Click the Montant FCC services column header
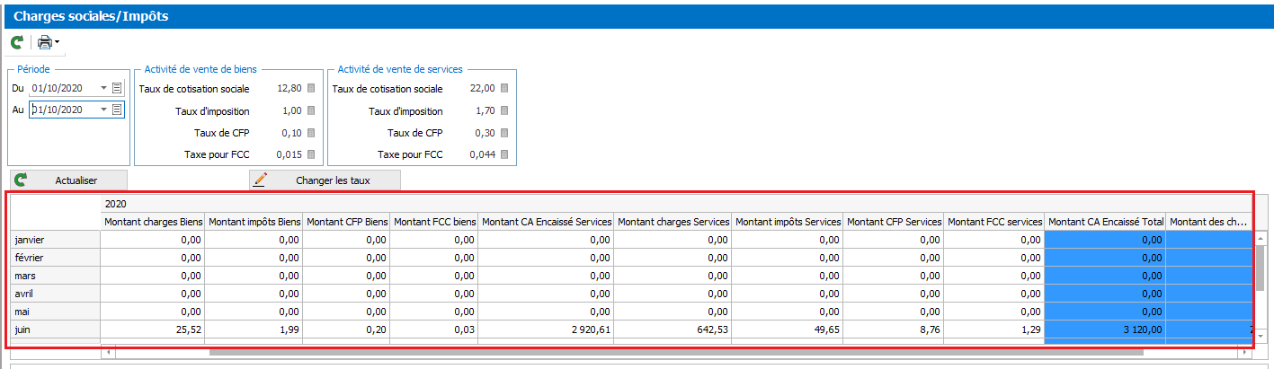 pos(995,222)
